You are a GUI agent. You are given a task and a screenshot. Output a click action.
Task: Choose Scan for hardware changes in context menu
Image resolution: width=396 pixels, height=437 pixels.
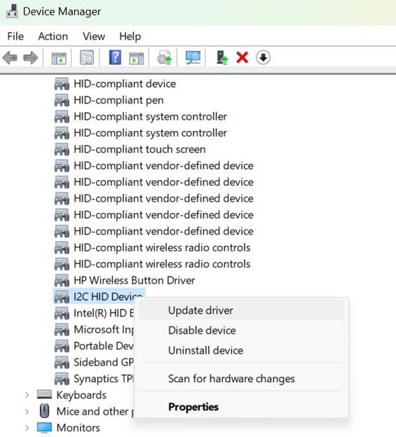coord(242,378)
